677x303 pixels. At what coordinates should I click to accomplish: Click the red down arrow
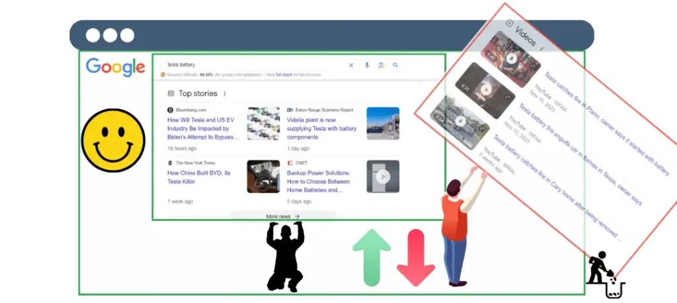(415, 257)
